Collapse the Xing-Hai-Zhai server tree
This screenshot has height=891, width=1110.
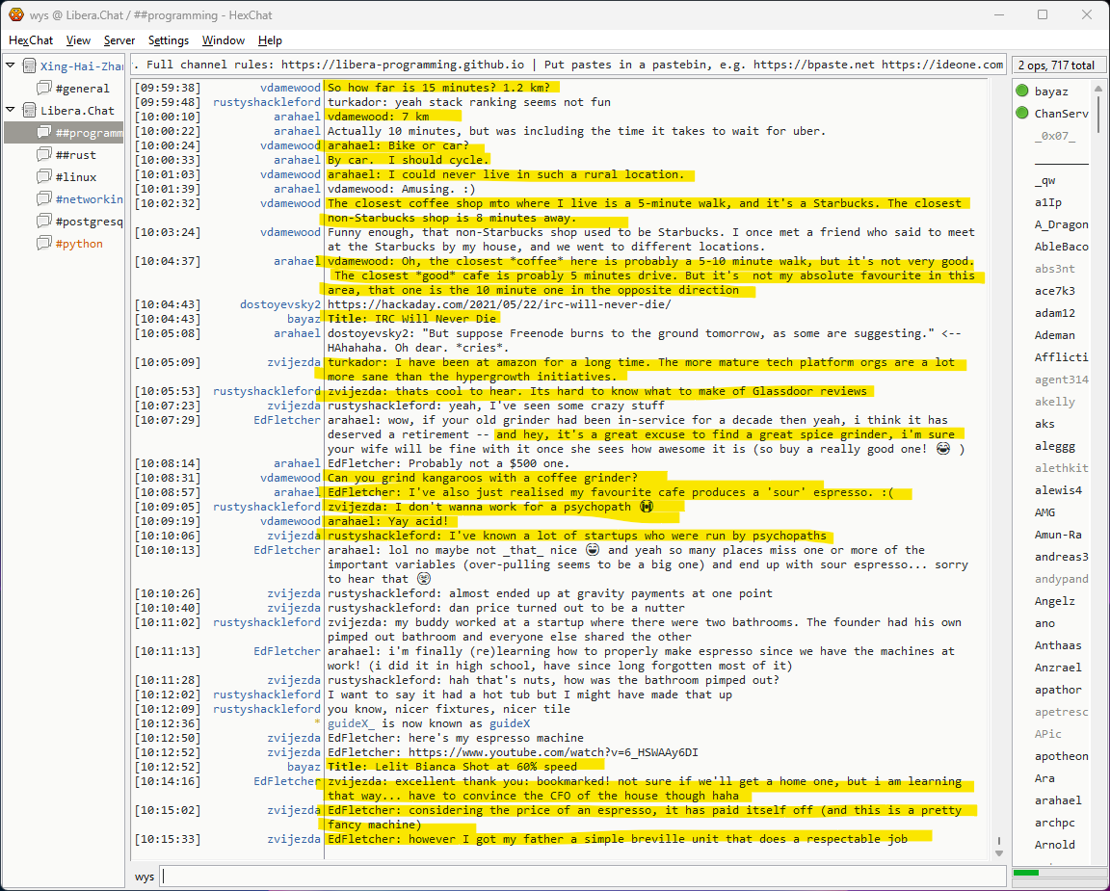11,66
